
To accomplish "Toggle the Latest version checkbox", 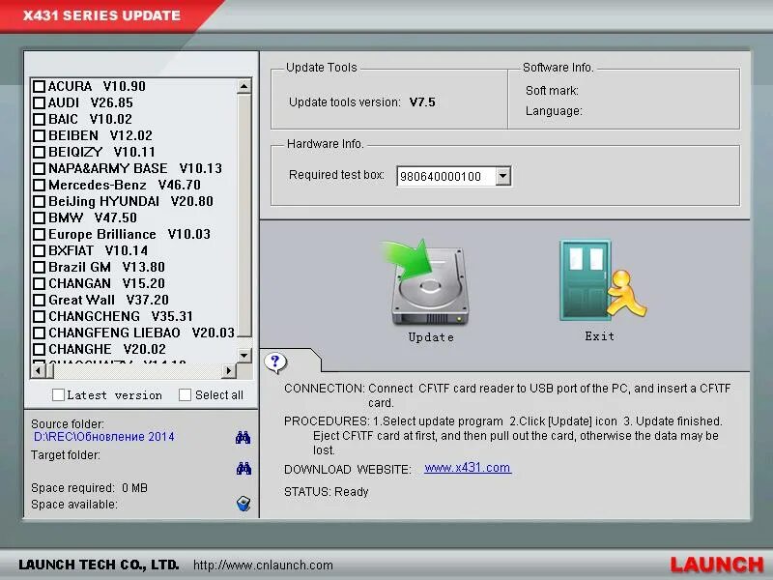I will (x=58, y=395).
